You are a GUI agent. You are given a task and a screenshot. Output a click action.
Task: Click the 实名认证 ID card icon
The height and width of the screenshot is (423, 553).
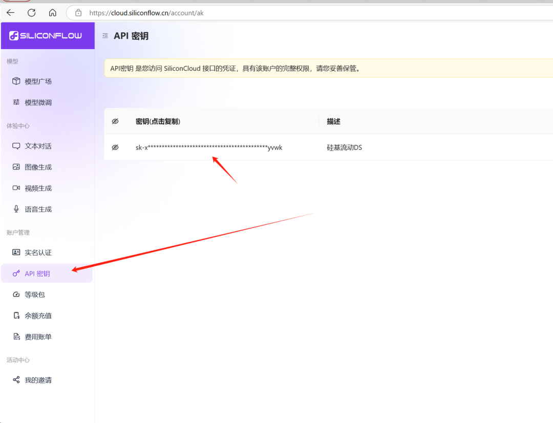[x=16, y=252]
